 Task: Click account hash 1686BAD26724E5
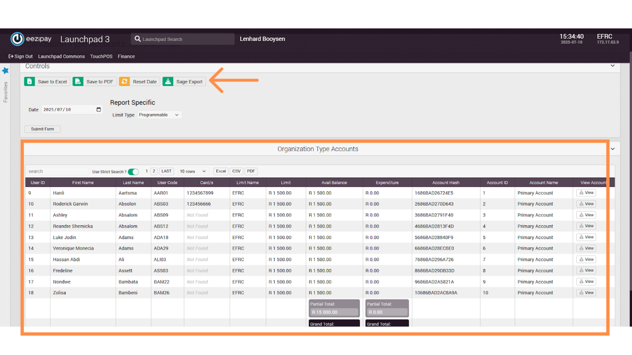click(434, 193)
